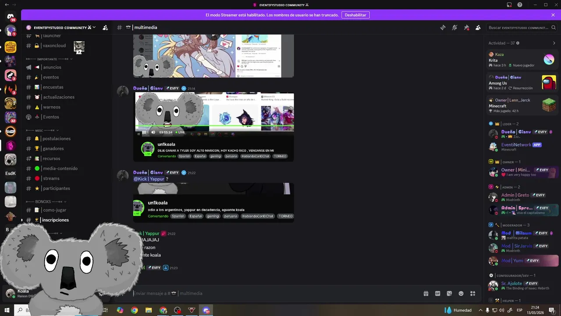This screenshot has width=561, height=316.
Task: Open the emoji picker icon
Action: 461,293
